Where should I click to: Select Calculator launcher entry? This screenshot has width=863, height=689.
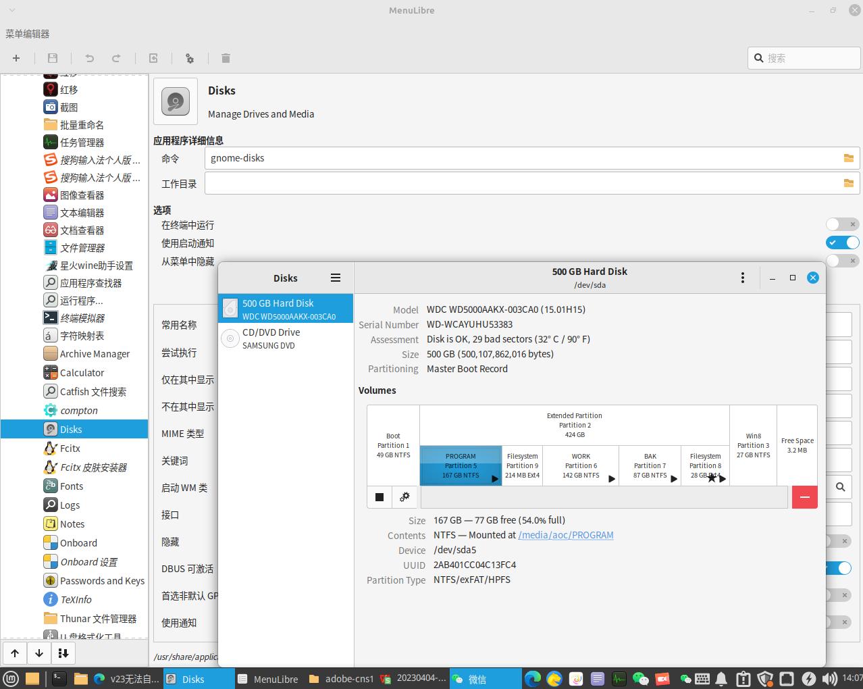point(74,372)
